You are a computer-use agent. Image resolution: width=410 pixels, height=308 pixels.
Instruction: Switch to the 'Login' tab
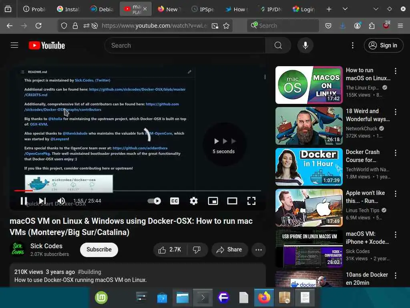304,9
